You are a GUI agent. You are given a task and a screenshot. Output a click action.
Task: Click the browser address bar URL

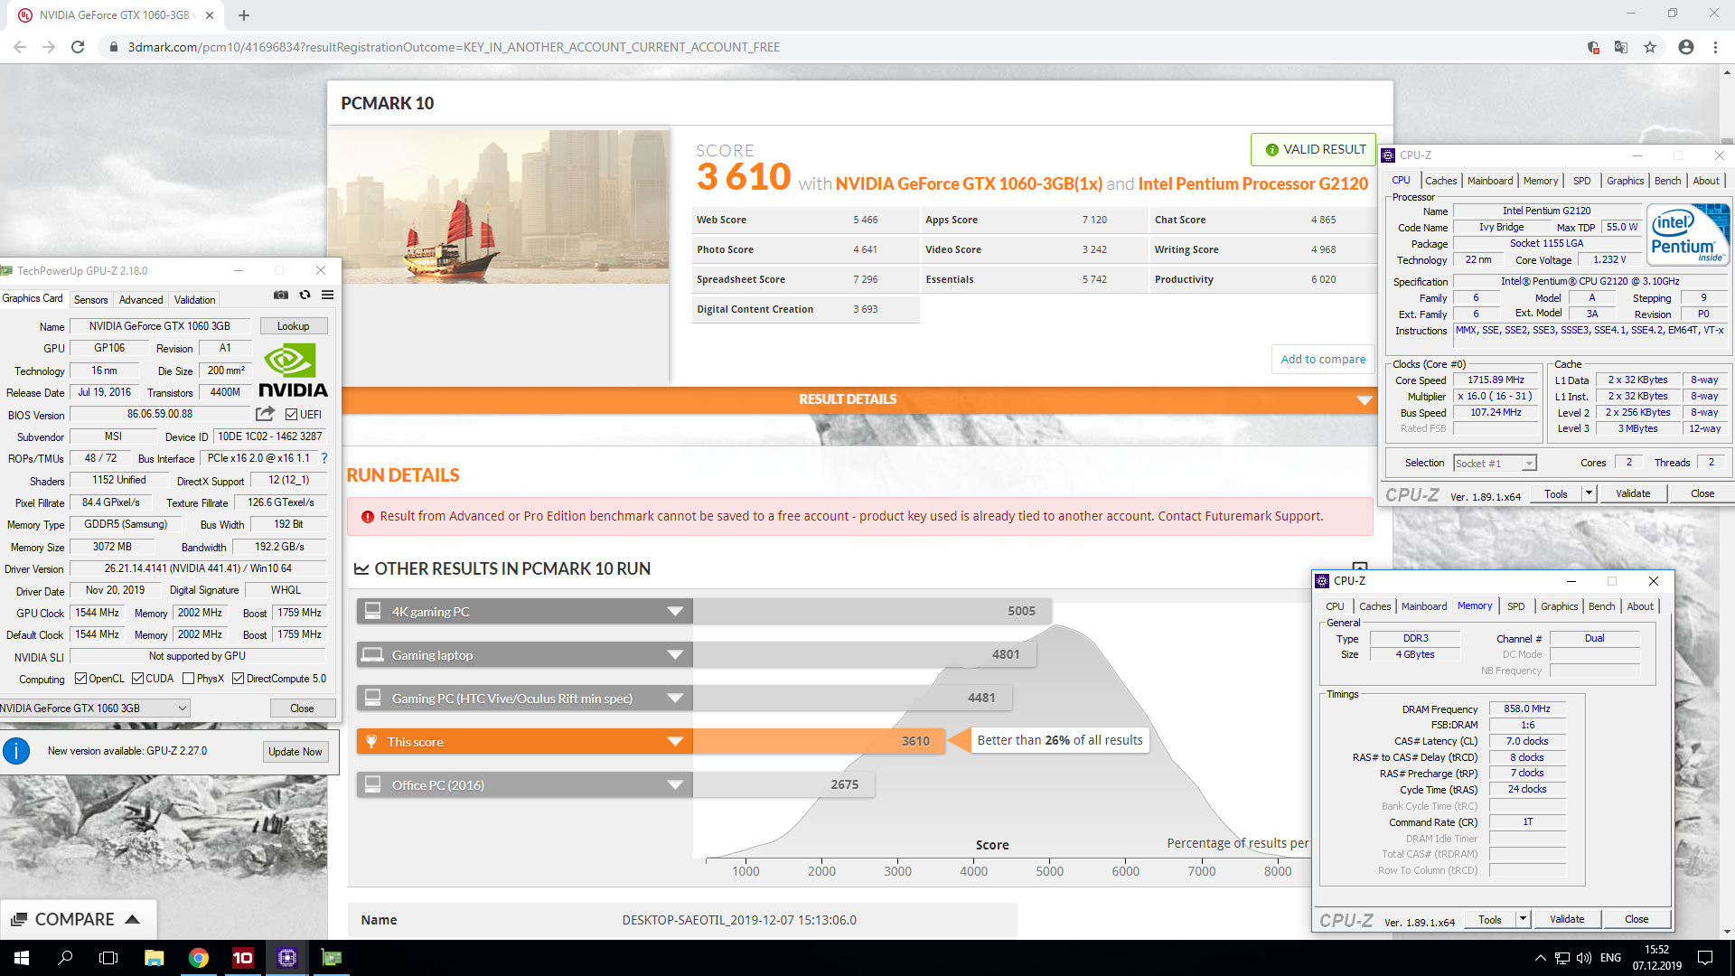[x=454, y=47]
